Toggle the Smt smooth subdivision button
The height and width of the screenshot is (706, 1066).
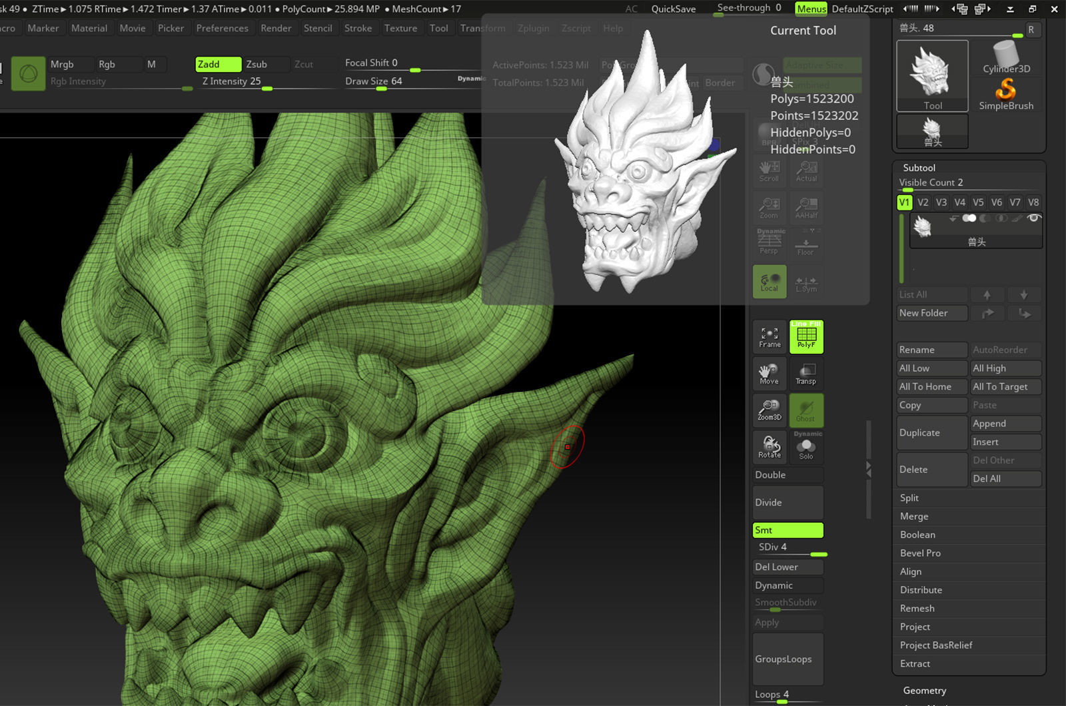pyautogui.click(x=788, y=530)
